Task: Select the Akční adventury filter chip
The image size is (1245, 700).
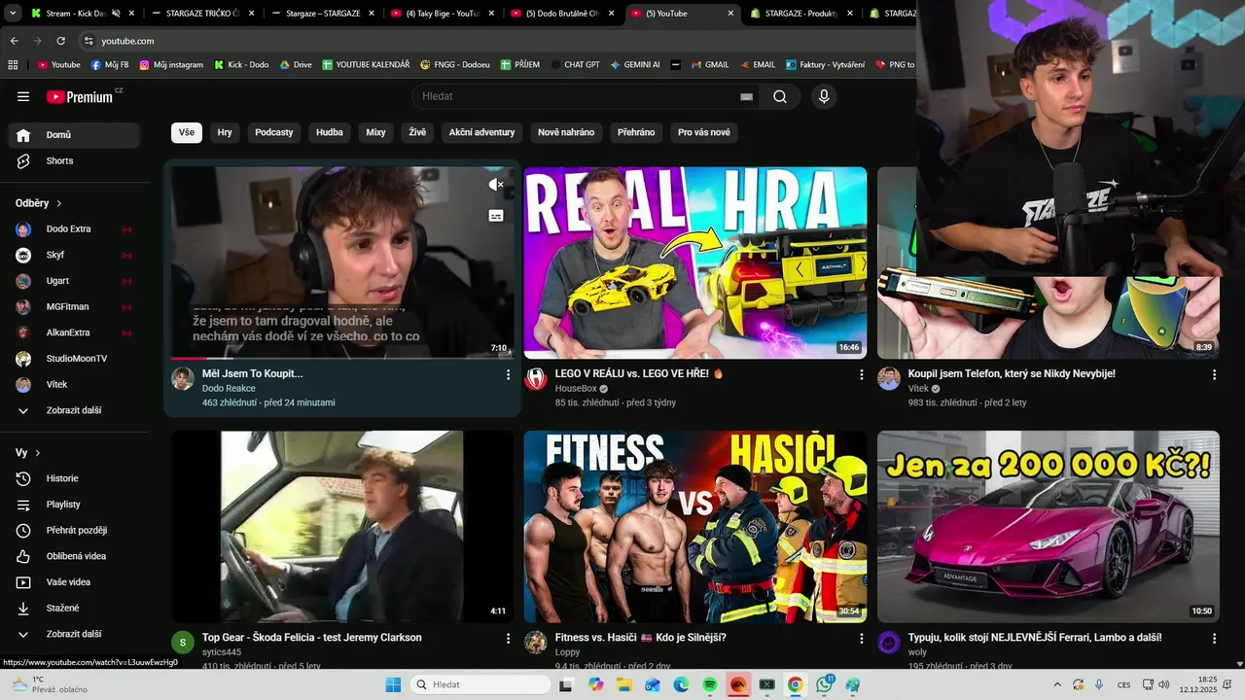Action: 482,132
